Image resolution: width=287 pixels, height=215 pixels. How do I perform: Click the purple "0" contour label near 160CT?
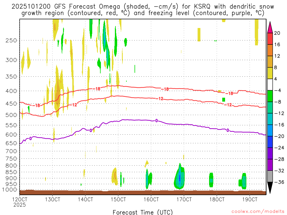point(156,121)
